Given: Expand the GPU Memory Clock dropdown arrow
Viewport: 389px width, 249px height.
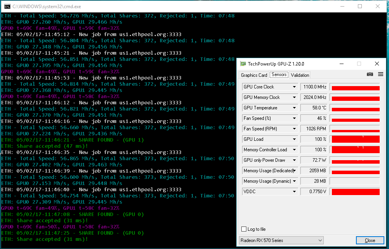Looking at the screenshot, I should [x=294, y=97].
